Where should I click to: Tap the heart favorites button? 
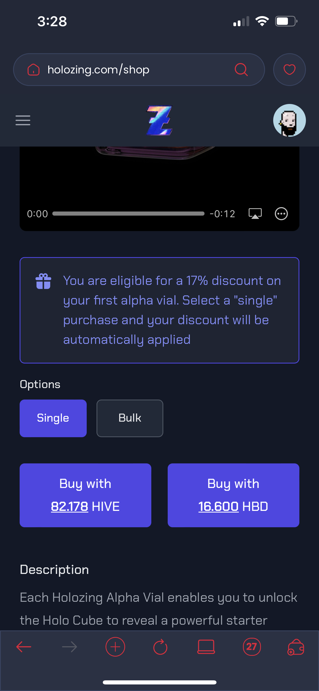pos(289,70)
